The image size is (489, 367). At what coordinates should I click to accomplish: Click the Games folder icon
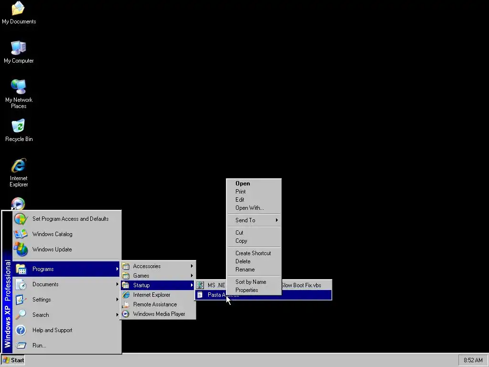(126, 276)
